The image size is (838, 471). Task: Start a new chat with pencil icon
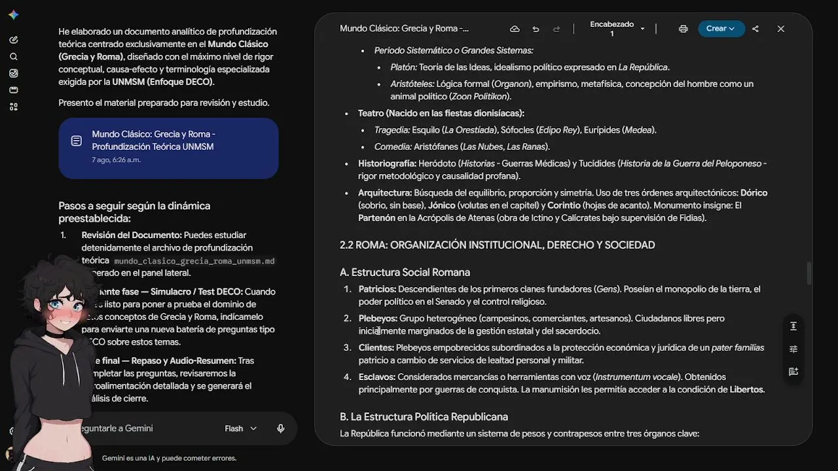pyautogui.click(x=14, y=40)
